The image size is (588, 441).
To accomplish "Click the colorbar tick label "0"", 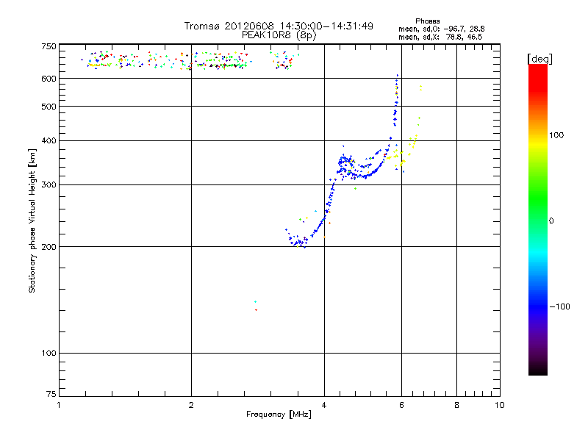I will click(x=551, y=221).
